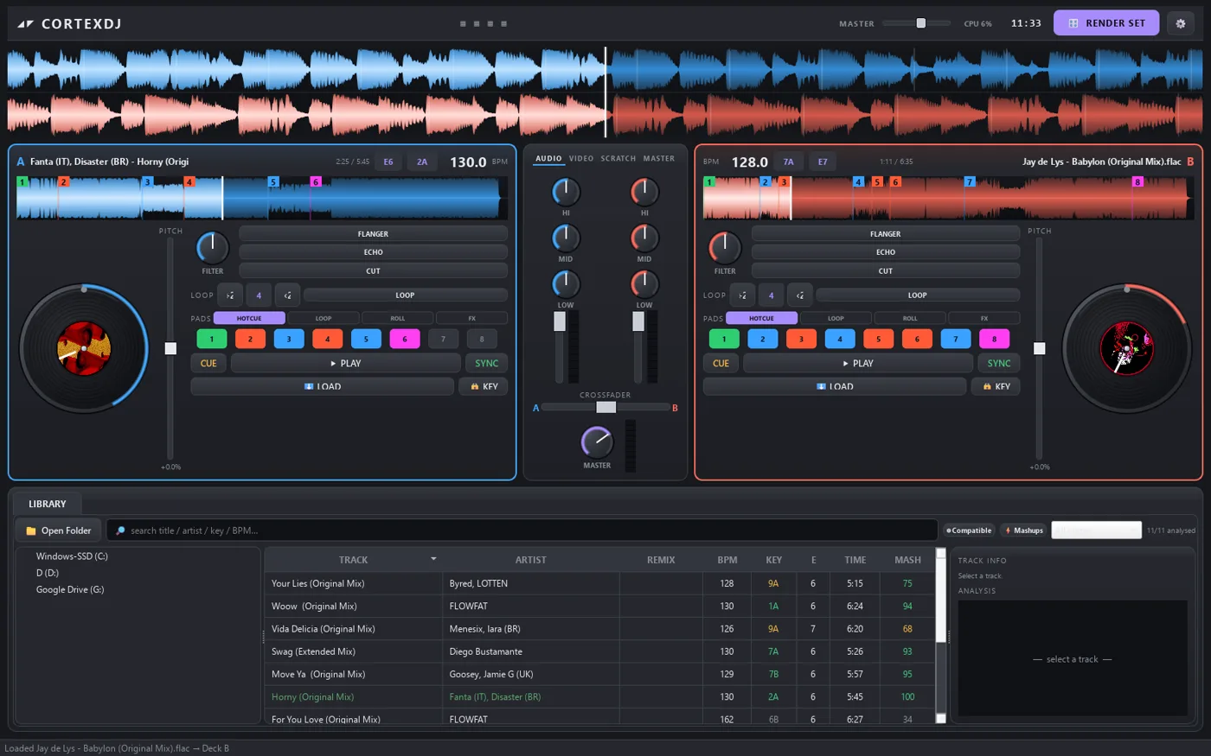Click the Deck B jog wheel album art

click(x=1126, y=348)
